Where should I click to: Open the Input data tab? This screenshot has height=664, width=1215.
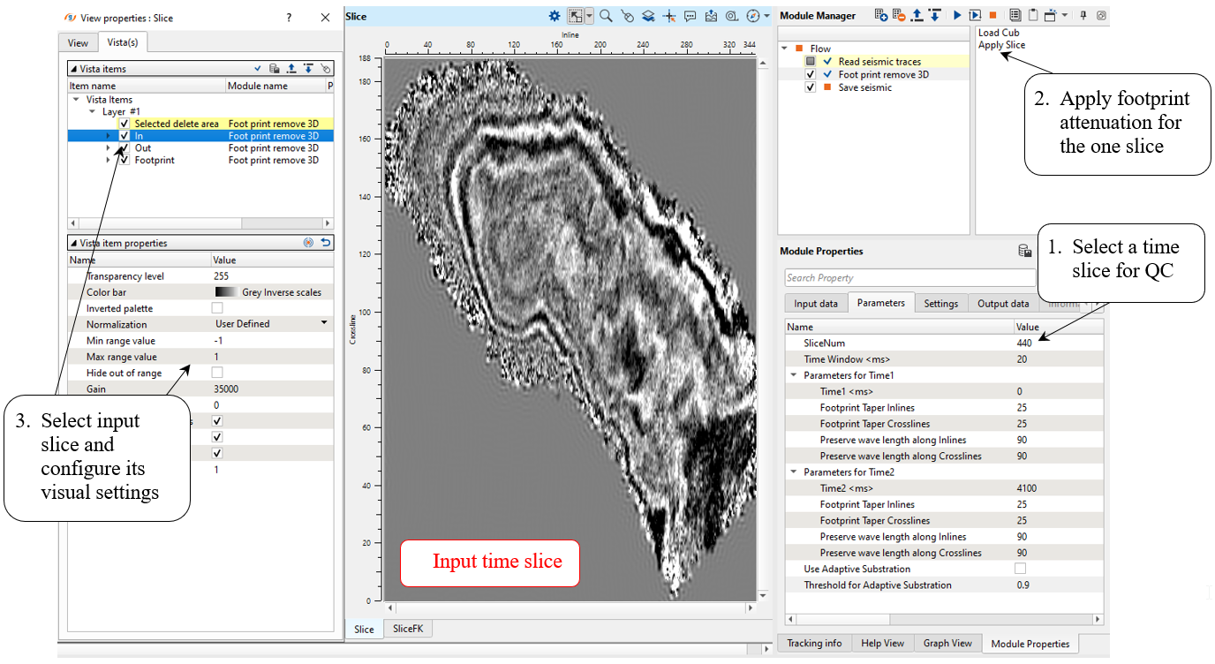[x=816, y=304]
